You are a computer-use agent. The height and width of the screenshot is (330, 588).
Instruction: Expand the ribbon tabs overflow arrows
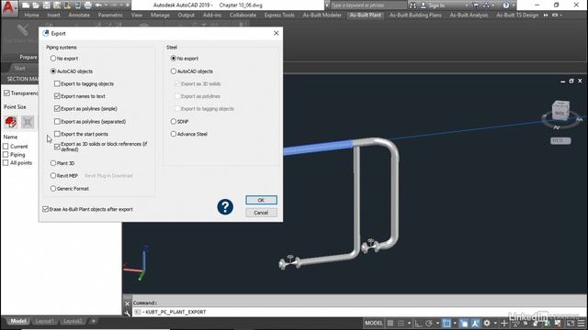click(x=546, y=15)
